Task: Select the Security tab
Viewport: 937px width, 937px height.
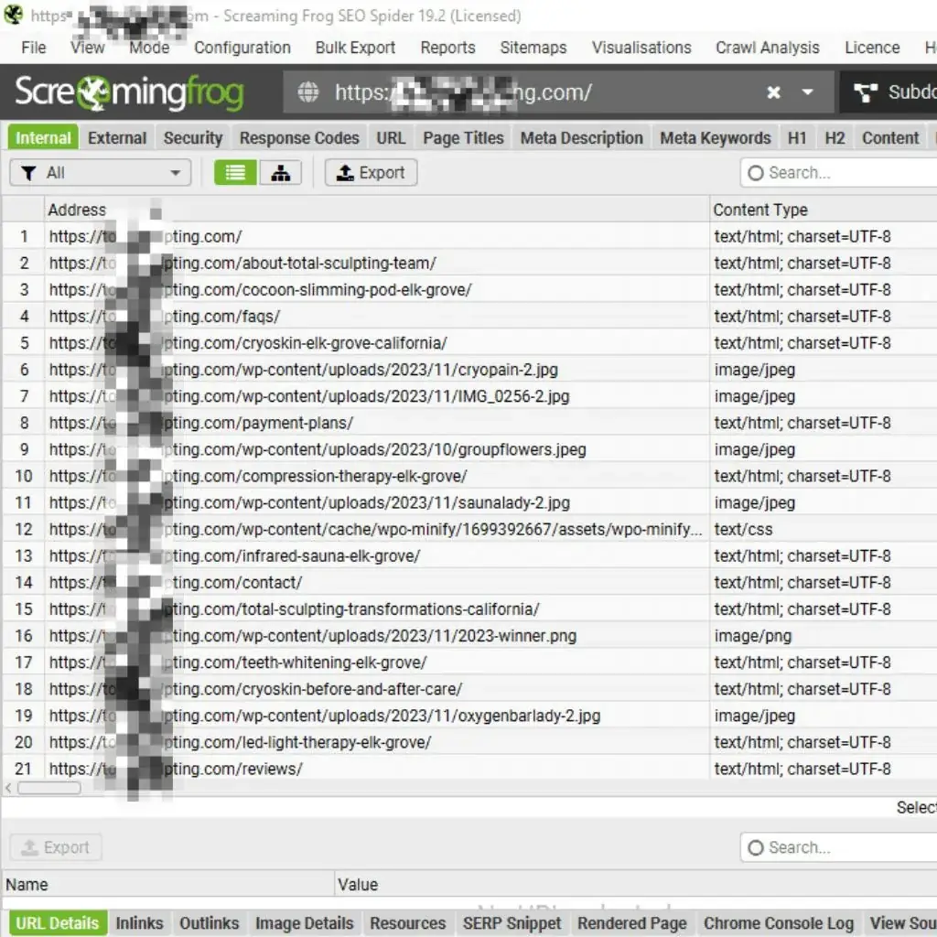Action: click(x=193, y=138)
